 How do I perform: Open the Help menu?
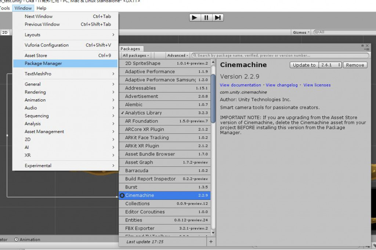(x=41, y=8)
